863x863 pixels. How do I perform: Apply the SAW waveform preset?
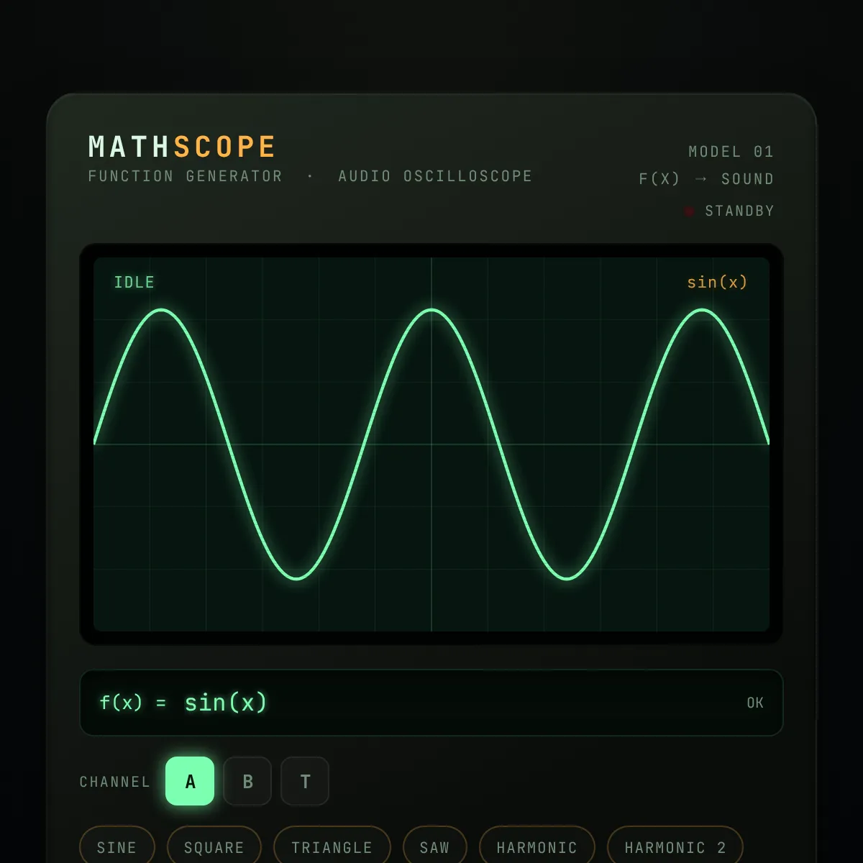435,847
